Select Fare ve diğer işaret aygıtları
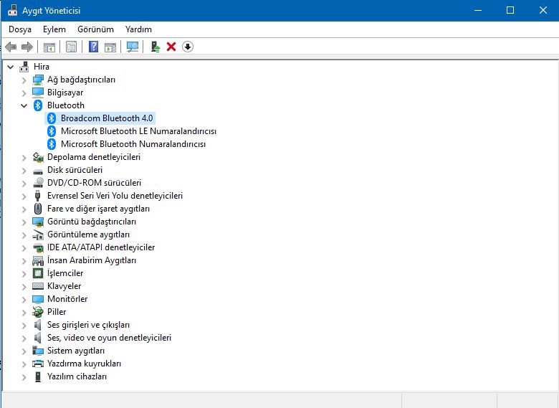This screenshot has width=559, height=408. 98,209
